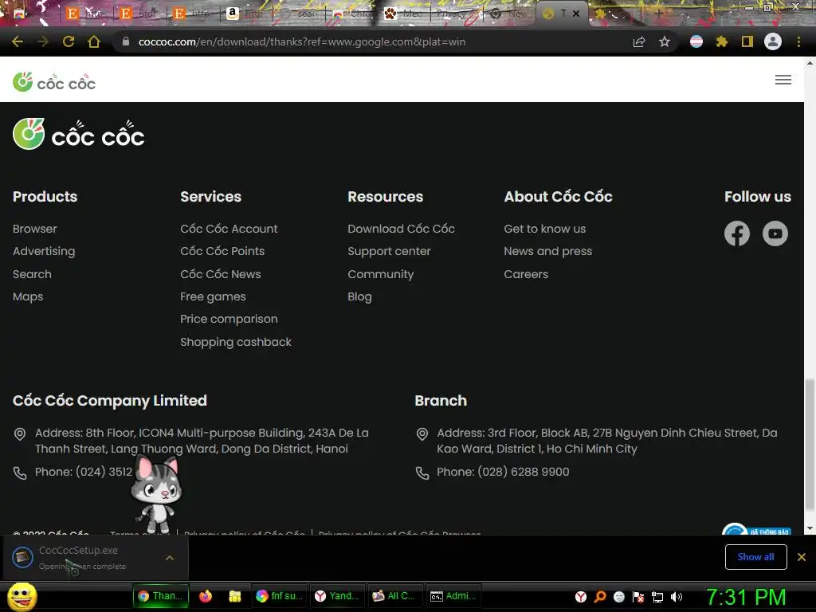Viewport: 816px width, 612px height.
Task: Open the yellow folder taskbar icon
Action: coord(235,596)
